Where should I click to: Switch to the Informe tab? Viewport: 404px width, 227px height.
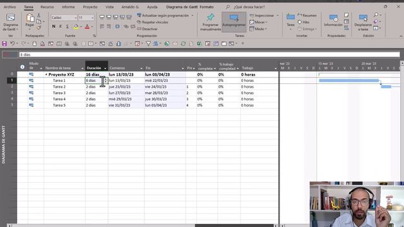tap(68, 7)
